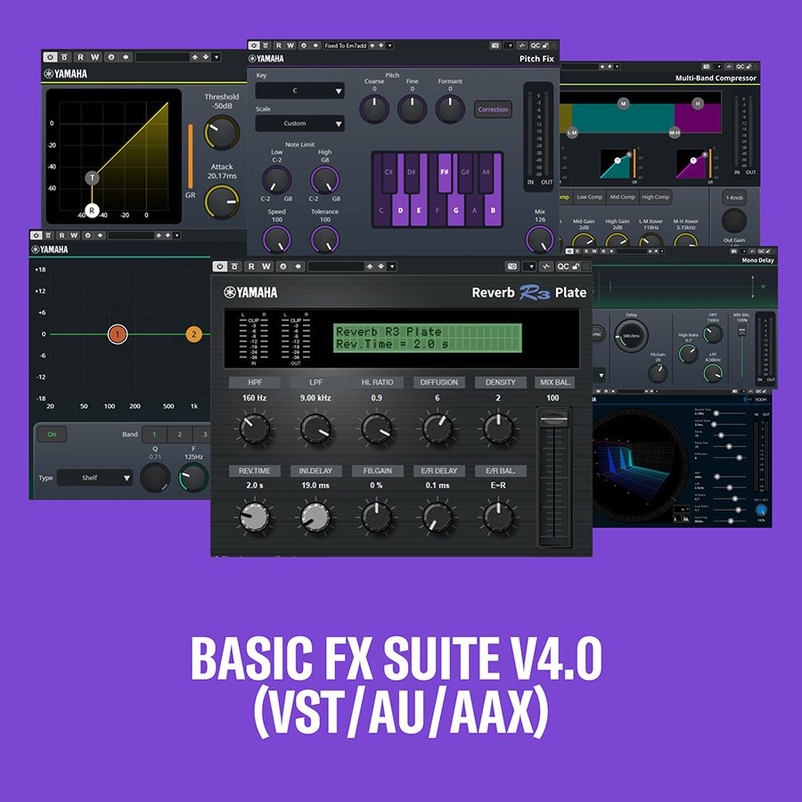This screenshot has height=802, width=802.
Task: Select EQ band node 2 on graph
Action: (194, 334)
